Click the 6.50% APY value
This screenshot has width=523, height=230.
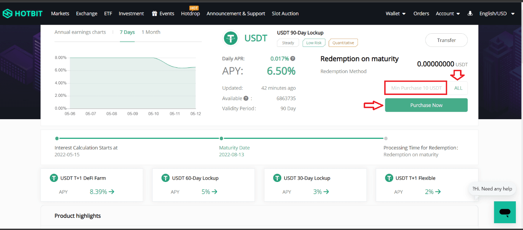pyautogui.click(x=281, y=71)
